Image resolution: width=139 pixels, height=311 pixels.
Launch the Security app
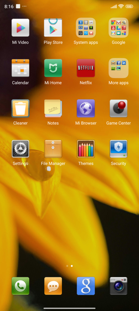click(118, 149)
